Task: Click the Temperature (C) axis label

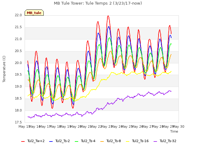Action: tap(4, 69)
